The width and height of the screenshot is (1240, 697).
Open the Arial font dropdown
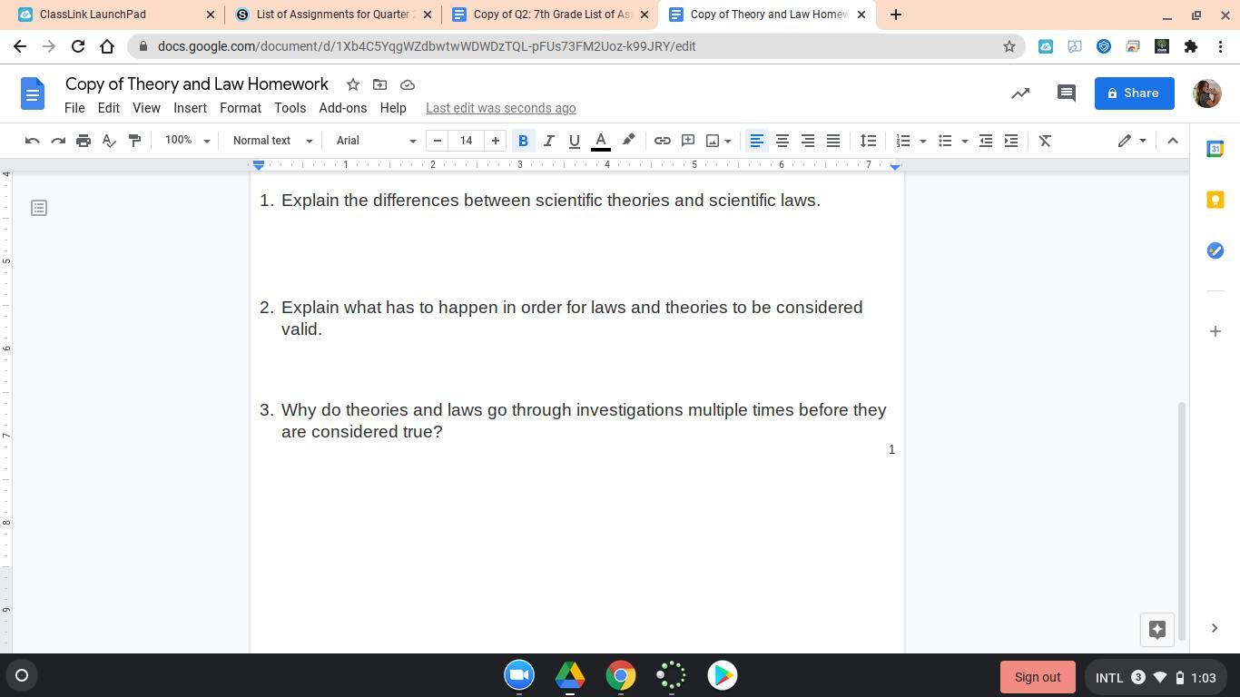click(x=375, y=141)
